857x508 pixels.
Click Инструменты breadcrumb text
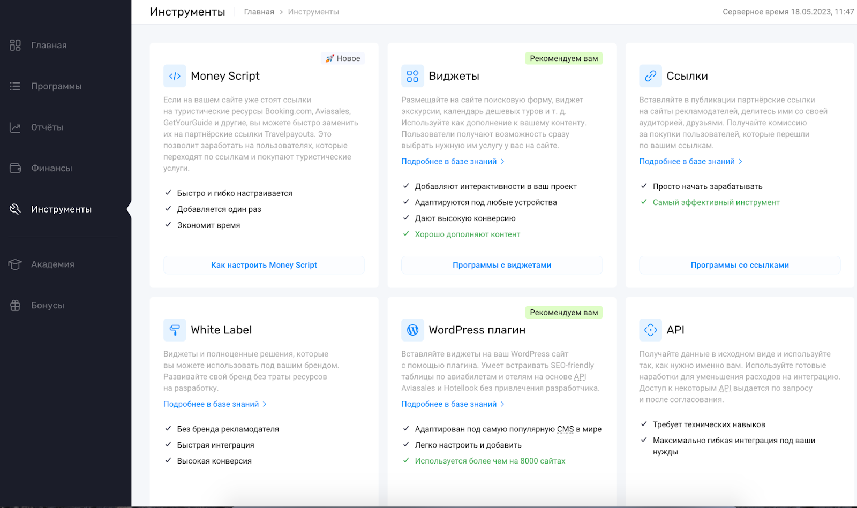coord(313,12)
